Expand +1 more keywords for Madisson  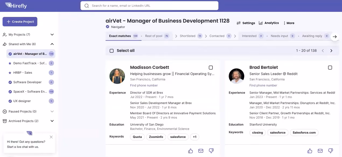[195, 137]
